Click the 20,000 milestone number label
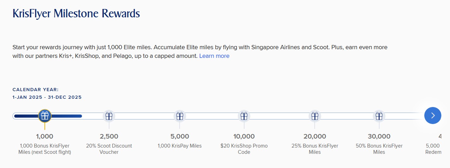The height and width of the screenshot is (168, 450). [315, 137]
